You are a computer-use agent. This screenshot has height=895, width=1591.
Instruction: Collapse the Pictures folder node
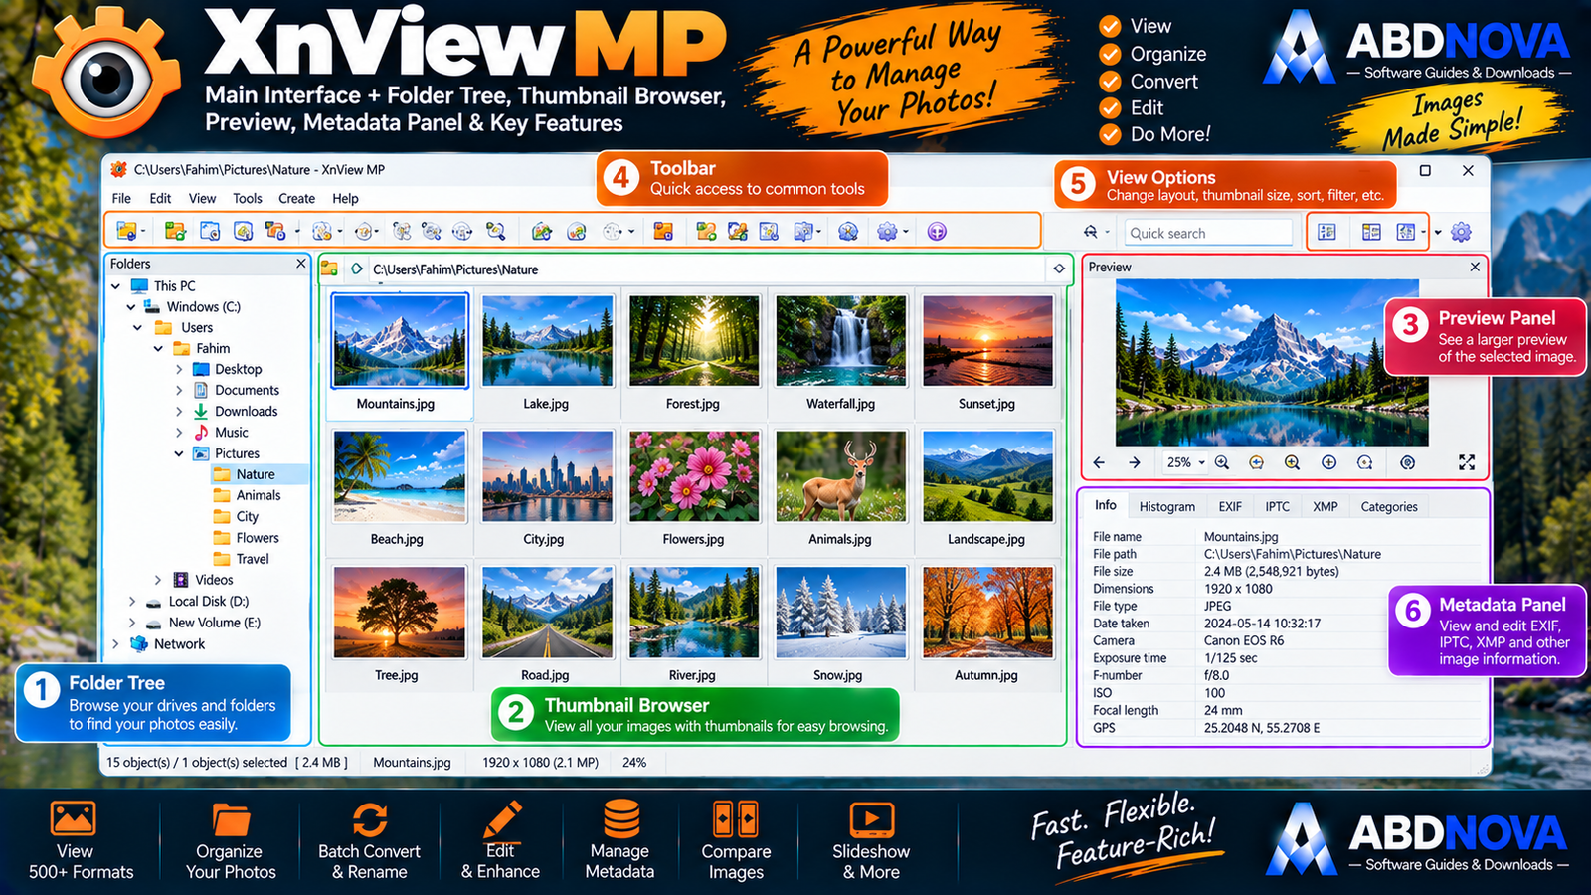point(179,453)
